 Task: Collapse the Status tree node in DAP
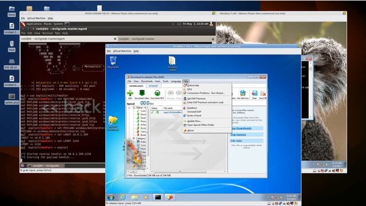pyautogui.click(x=130, y=108)
